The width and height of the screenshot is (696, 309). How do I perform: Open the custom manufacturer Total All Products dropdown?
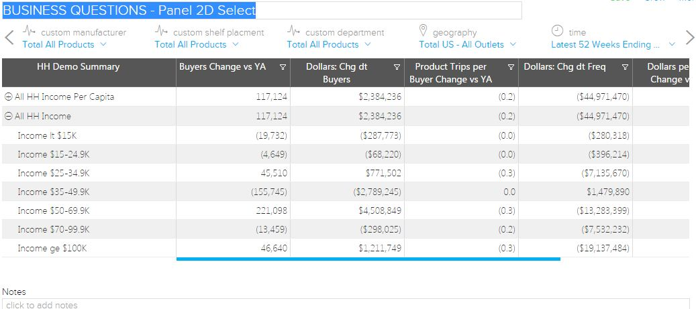pos(64,44)
